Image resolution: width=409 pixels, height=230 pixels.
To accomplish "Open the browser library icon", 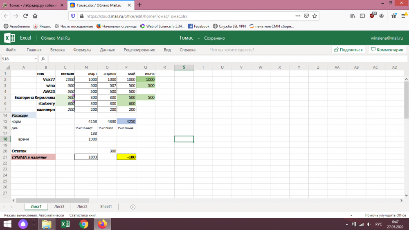I will point(353,16).
